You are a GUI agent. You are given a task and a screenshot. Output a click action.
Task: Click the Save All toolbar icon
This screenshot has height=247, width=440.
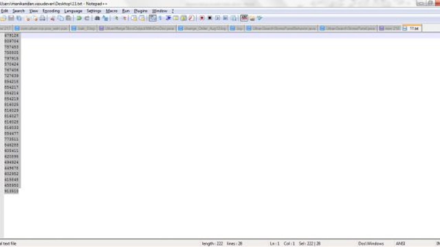coord(19,18)
